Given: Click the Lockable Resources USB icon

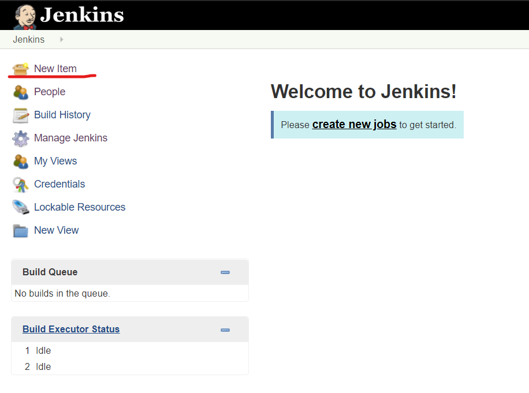Looking at the screenshot, I should pyautogui.click(x=21, y=207).
